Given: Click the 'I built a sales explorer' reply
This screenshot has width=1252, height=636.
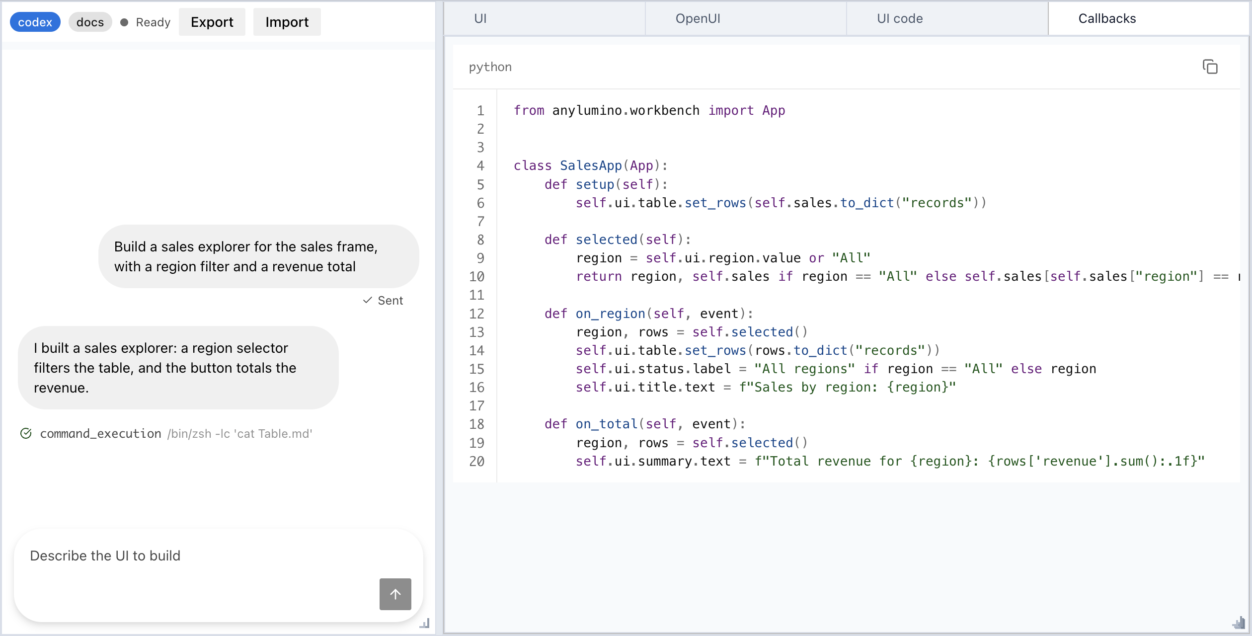Looking at the screenshot, I should 178,368.
